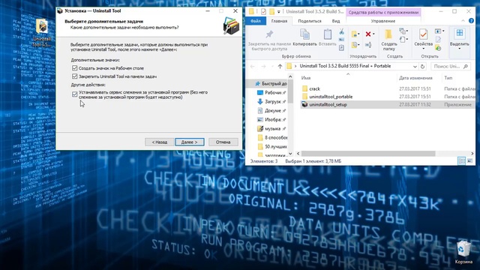Click the "Далее >" button in installer
The height and width of the screenshot is (270, 480).
[x=190, y=142]
